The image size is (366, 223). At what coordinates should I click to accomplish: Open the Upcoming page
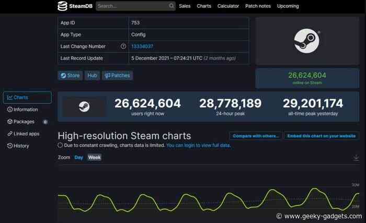(x=288, y=6)
